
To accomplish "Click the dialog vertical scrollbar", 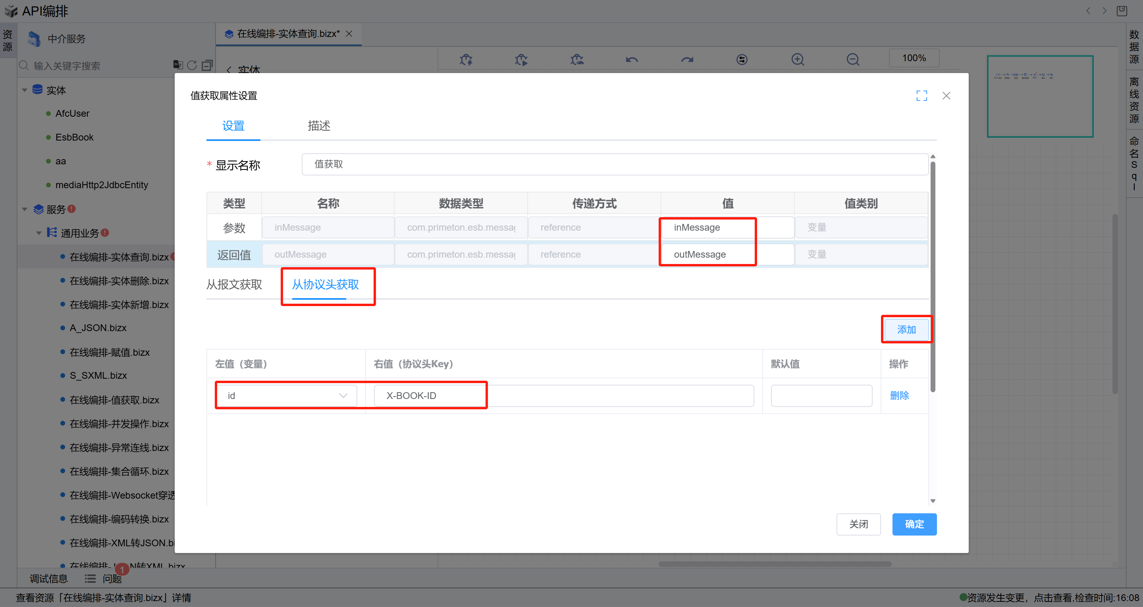I will coord(933,275).
